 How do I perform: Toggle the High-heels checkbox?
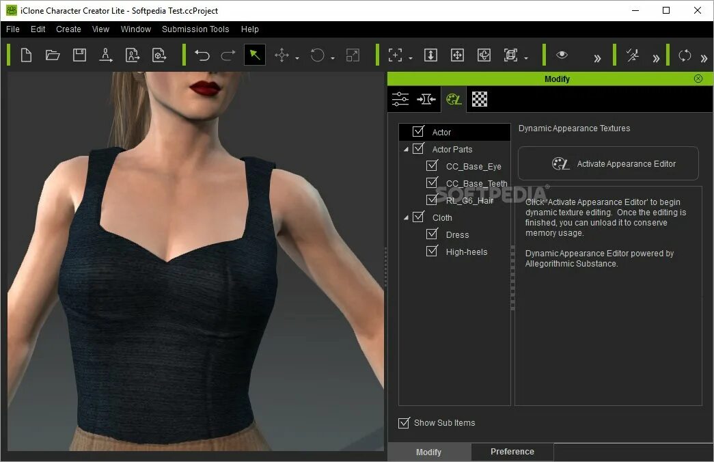pyautogui.click(x=432, y=252)
